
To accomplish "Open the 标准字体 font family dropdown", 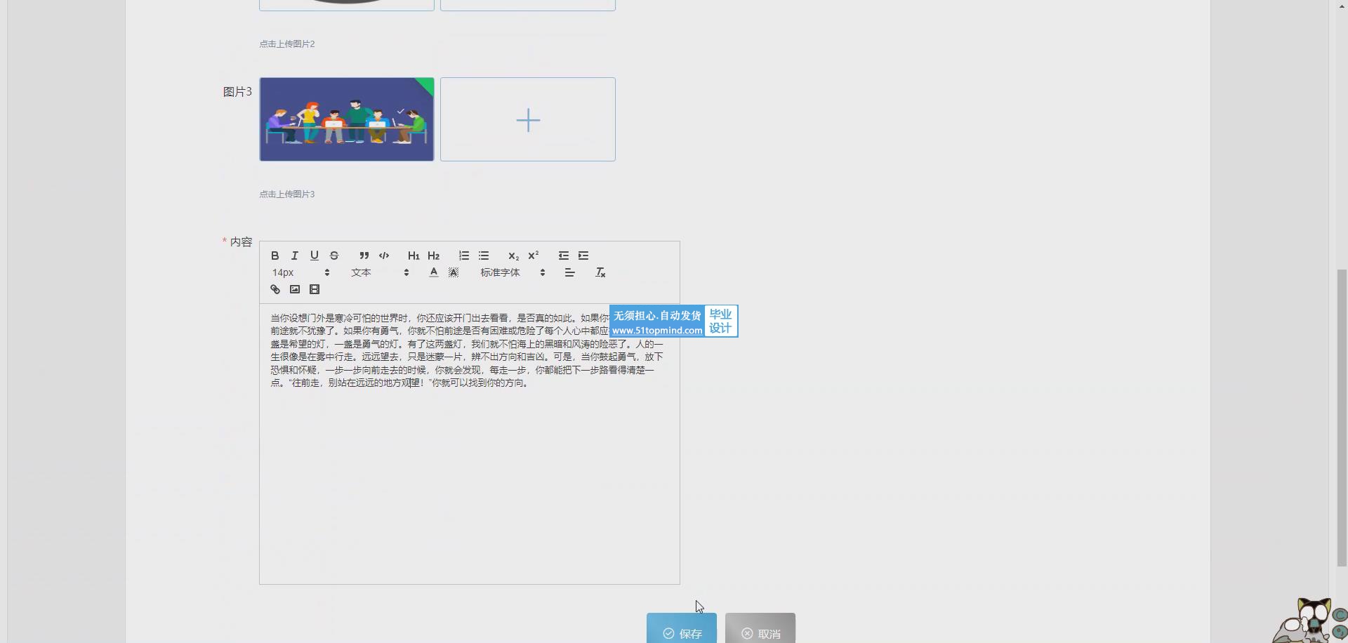I will coord(513,272).
